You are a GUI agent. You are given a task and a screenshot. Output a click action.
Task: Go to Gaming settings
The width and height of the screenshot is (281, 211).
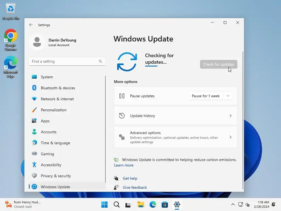[67, 154]
